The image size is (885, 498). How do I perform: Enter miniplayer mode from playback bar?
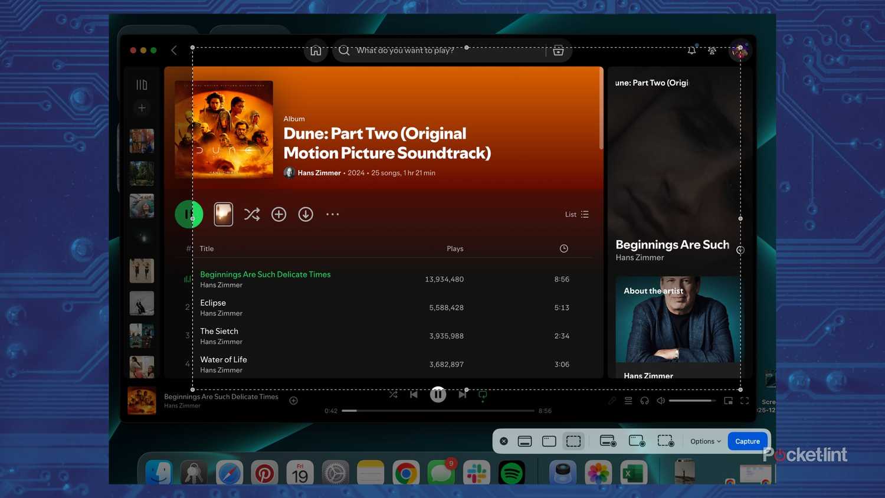click(x=728, y=401)
